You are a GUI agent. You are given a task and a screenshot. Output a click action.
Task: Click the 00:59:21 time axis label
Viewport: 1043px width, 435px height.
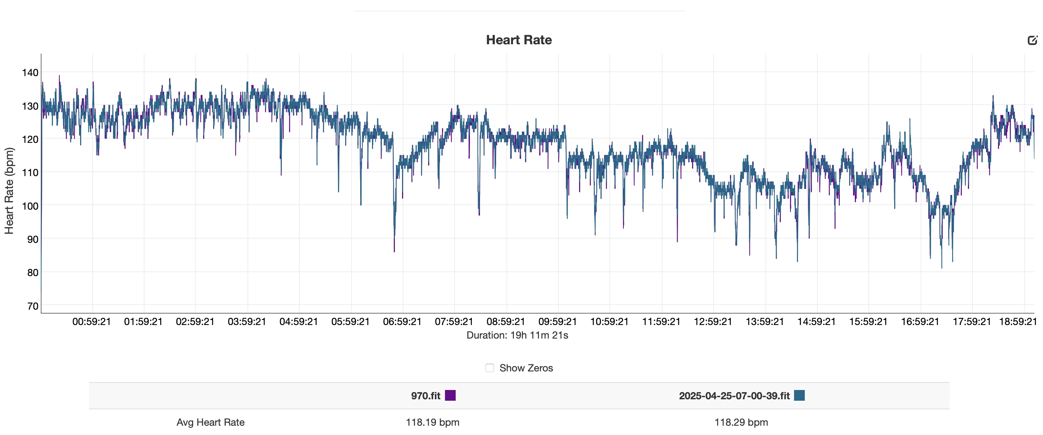(x=92, y=322)
